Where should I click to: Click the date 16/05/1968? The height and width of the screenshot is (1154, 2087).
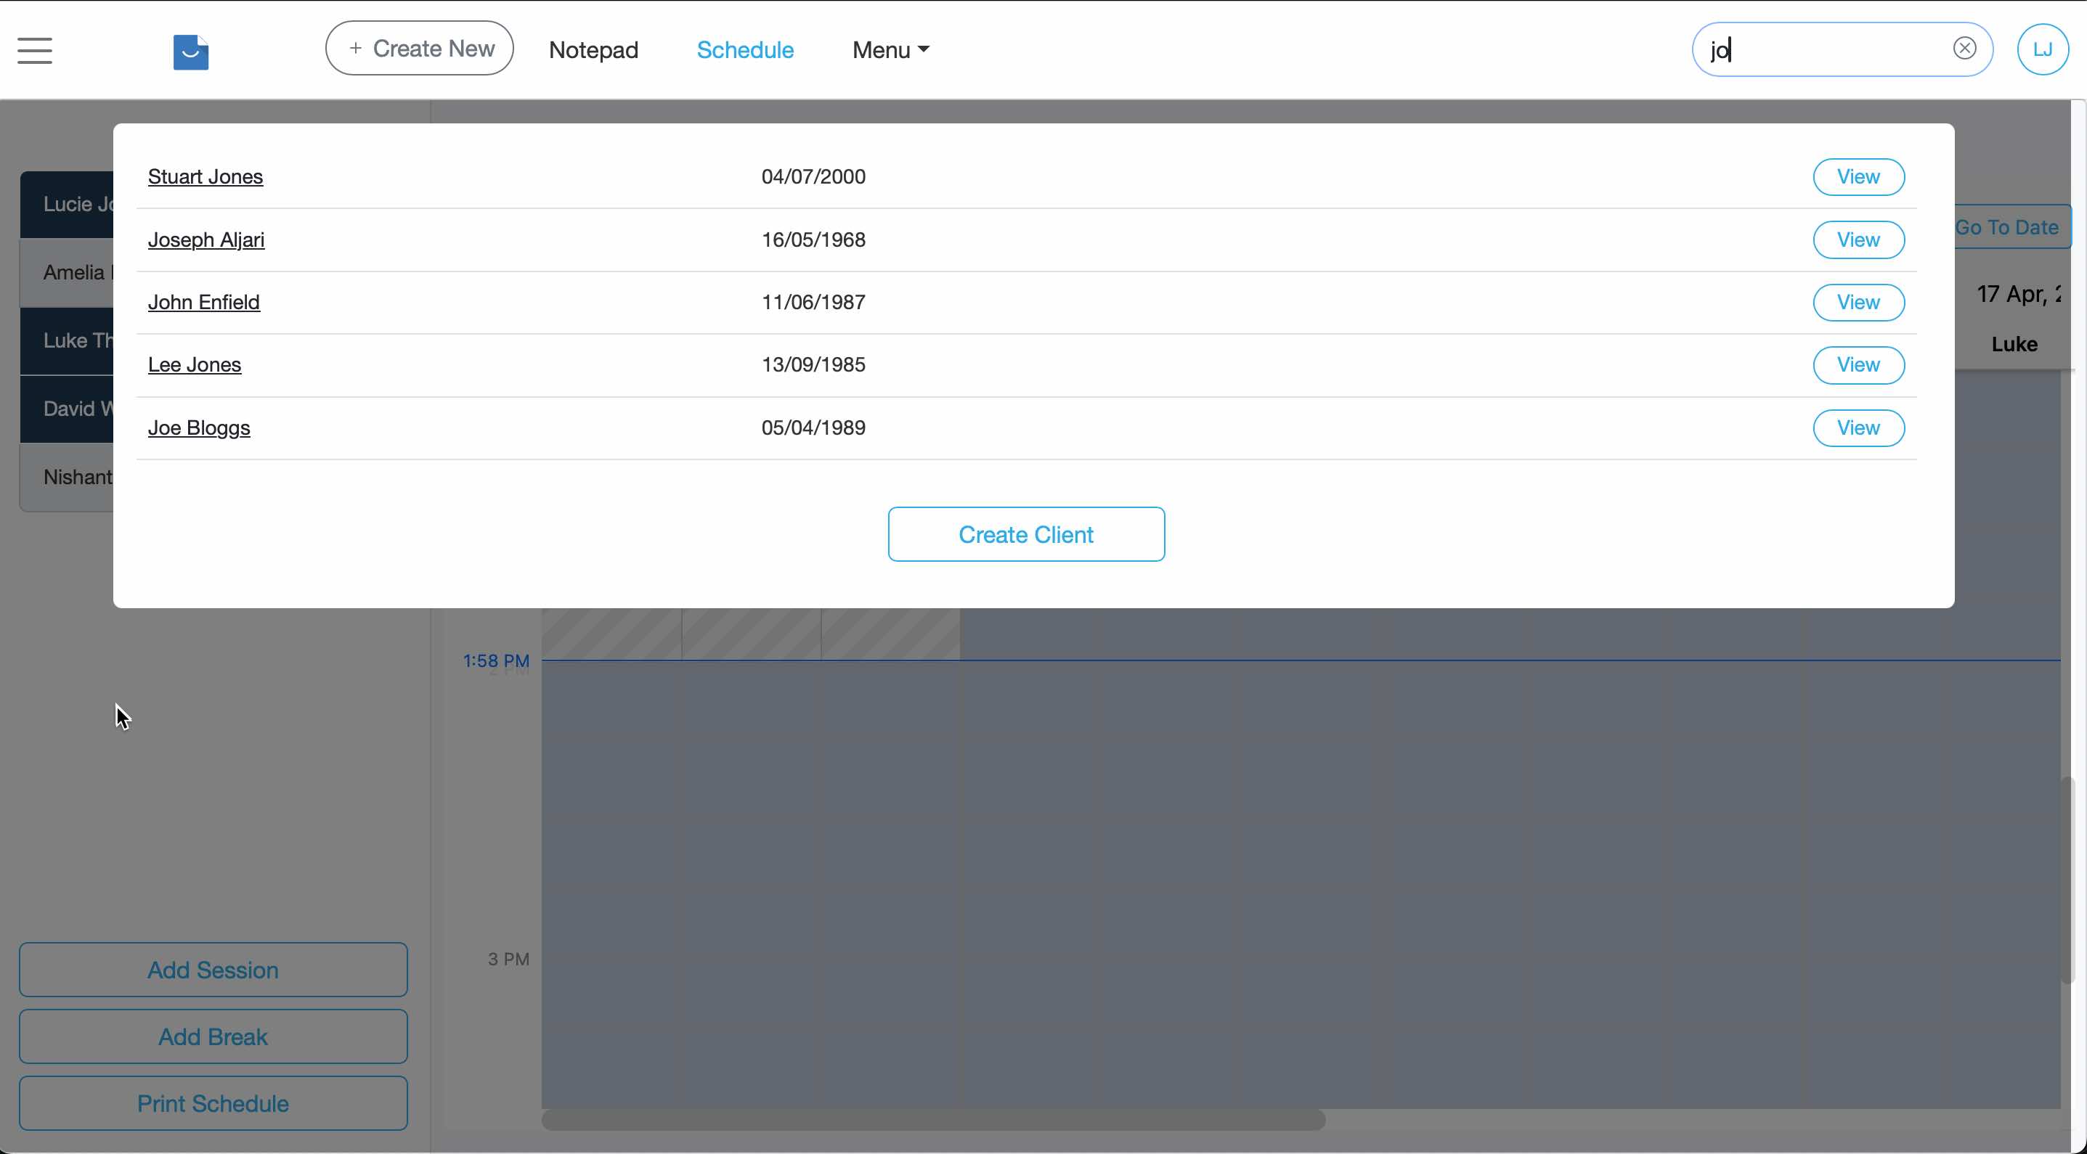[x=813, y=240]
